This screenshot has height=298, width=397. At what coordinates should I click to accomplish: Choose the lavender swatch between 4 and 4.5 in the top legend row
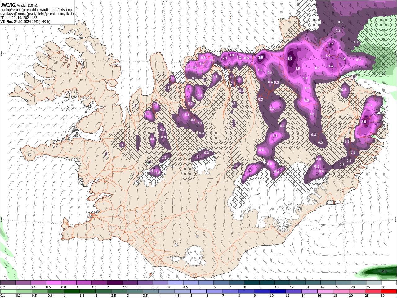pos(176,283)
